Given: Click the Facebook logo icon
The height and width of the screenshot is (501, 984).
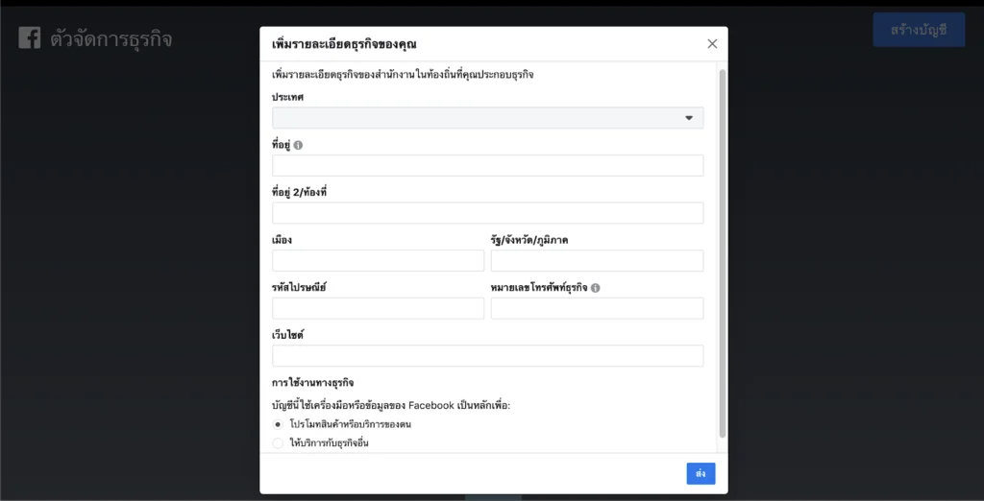Looking at the screenshot, I should pos(30,38).
